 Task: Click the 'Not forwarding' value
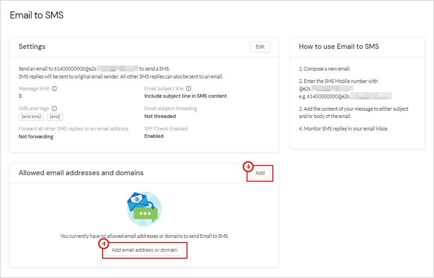pyautogui.click(x=36, y=136)
